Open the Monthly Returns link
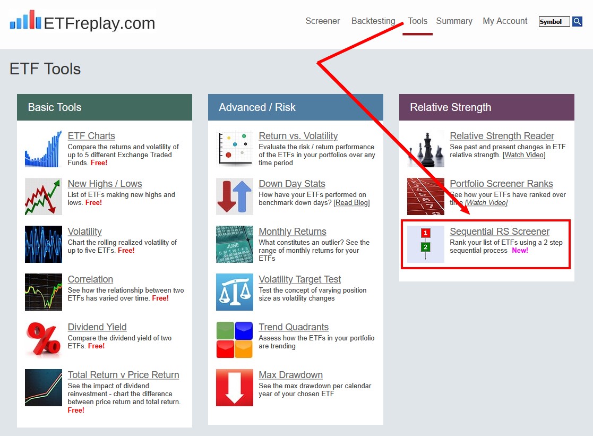This screenshot has width=593, height=436. (293, 231)
